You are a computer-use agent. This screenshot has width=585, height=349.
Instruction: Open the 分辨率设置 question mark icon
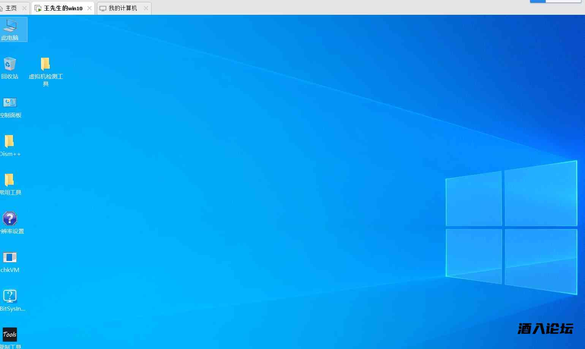click(10, 219)
